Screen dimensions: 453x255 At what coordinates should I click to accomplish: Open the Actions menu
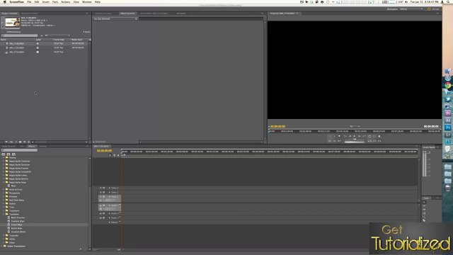point(66,1)
